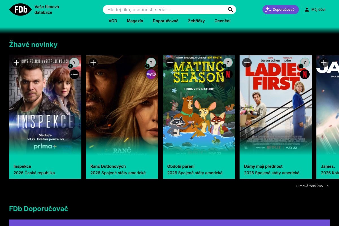Add Inspekce with its plus icon
339x226 pixels.
[x=16, y=63]
